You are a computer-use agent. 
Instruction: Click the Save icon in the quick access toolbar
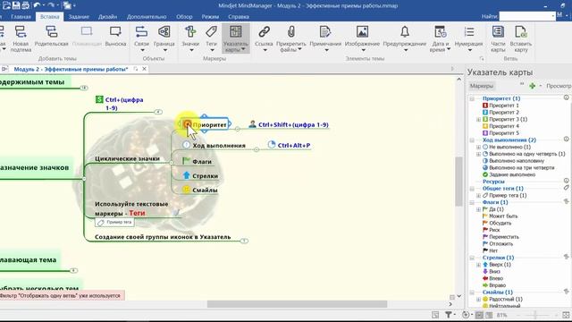pos(16,5)
